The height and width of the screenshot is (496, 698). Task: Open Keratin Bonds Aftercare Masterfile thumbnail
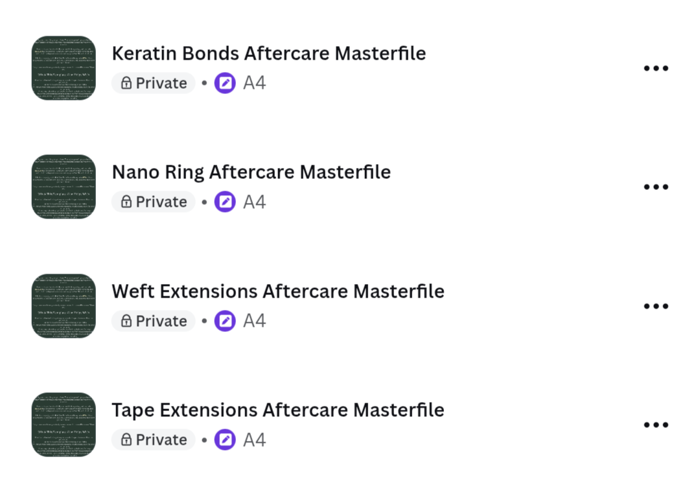pos(64,68)
